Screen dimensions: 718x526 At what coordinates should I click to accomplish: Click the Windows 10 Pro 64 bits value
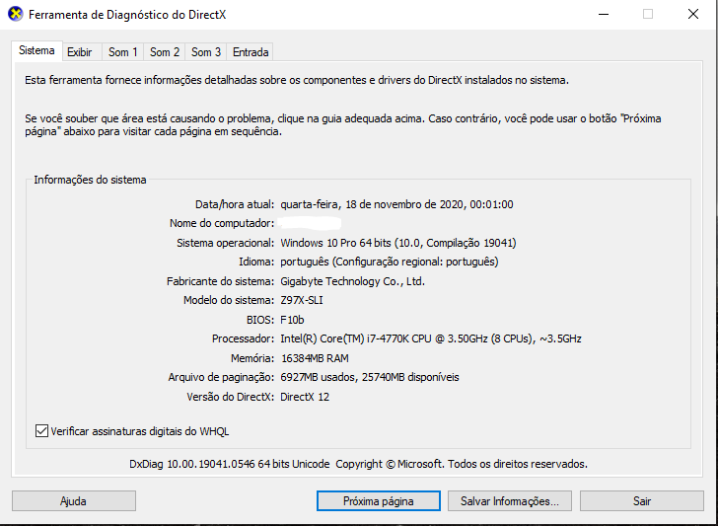click(397, 243)
